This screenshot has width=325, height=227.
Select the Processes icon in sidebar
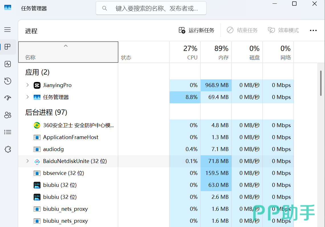(x=8, y=47)
